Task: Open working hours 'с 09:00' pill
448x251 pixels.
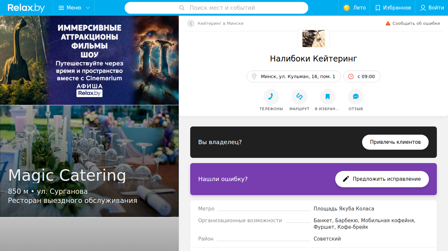Action: point(362,76)
